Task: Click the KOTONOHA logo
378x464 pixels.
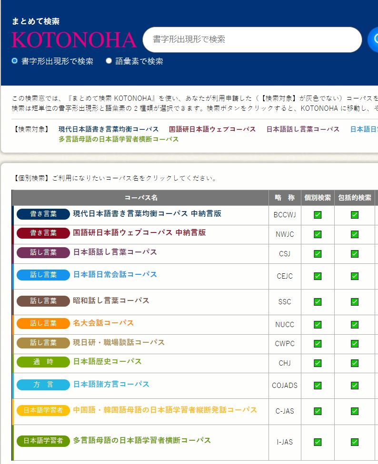Action: coord(74,39)
